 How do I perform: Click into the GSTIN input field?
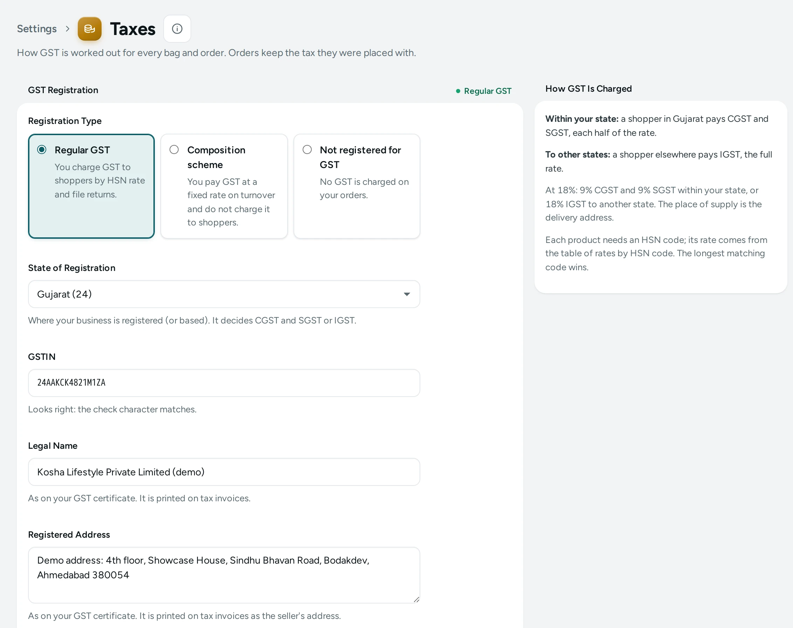pos(224,383)
